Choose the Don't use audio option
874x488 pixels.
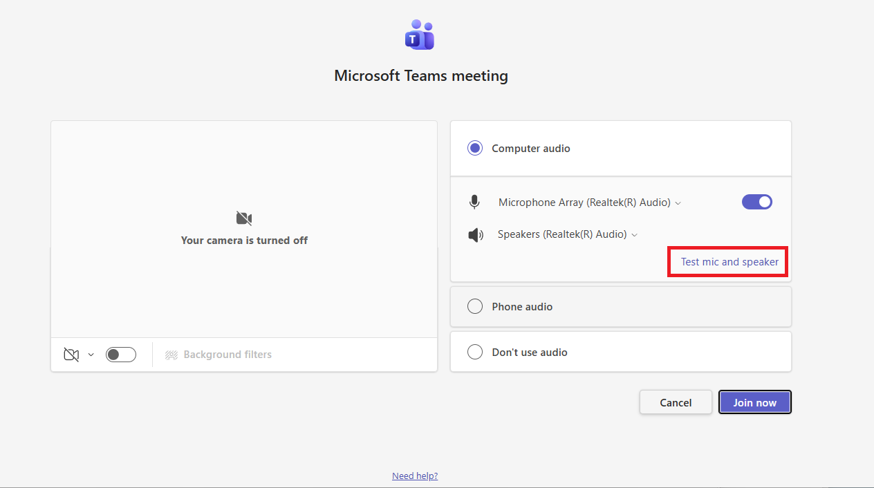[620, 352]
